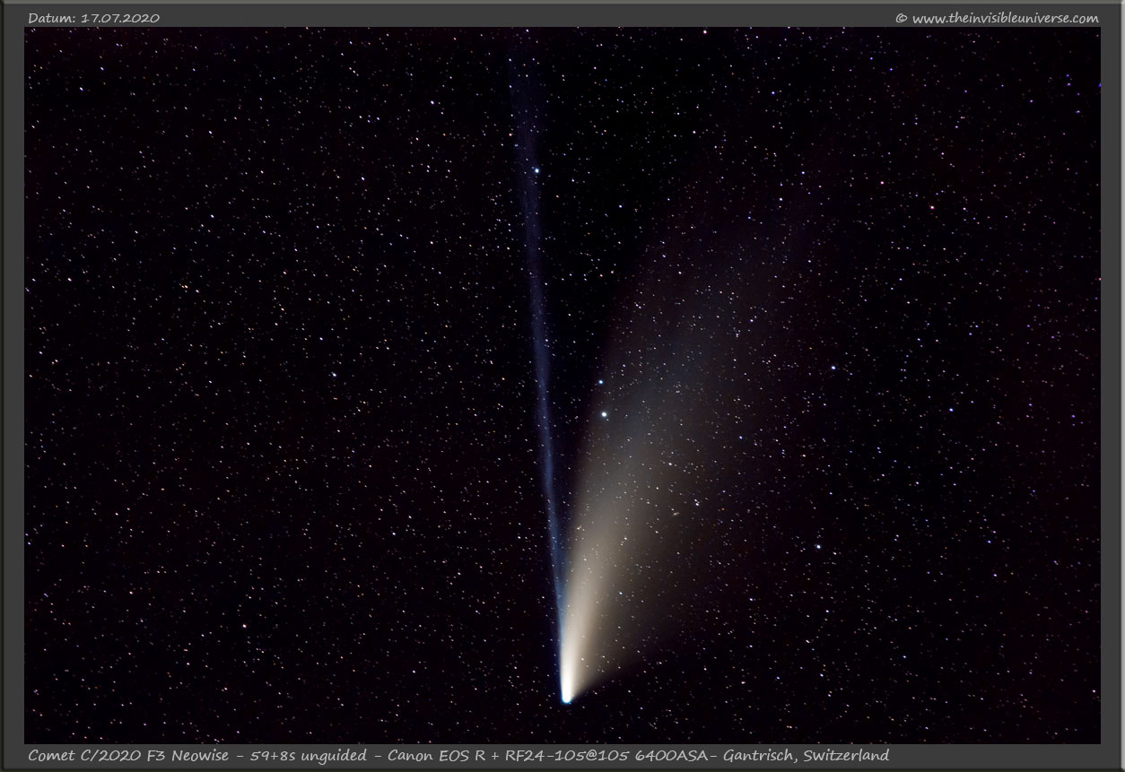Viewport: 1125px width, 772px height.
Task: Click the diffuse upper edge of dust tail
Action: [718, 269]
